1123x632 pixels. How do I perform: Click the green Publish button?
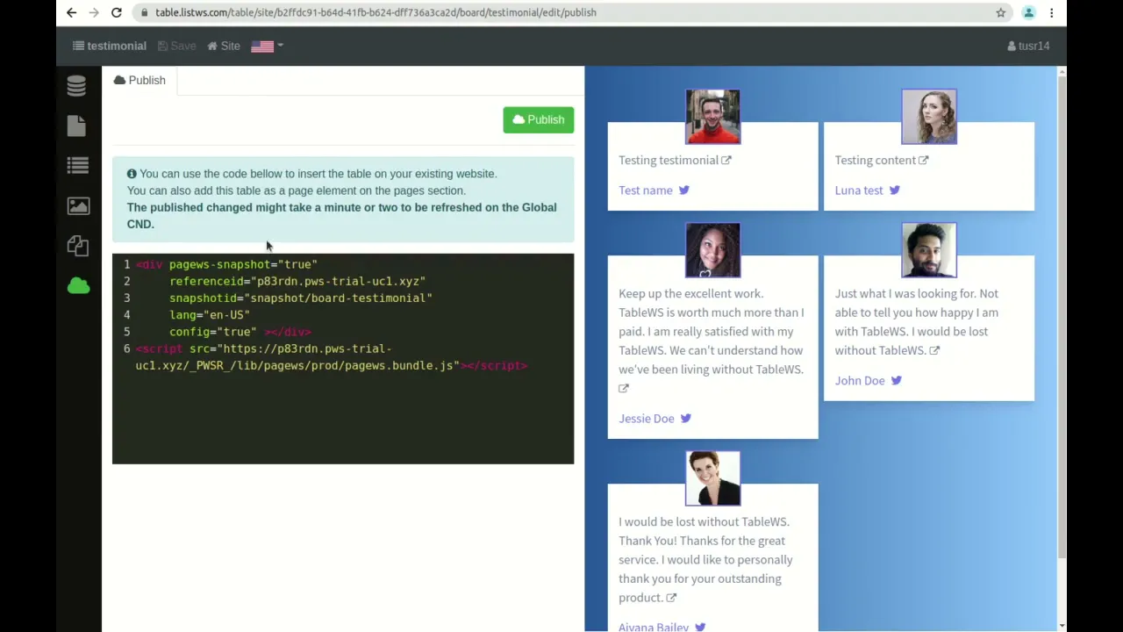click(539, 119)
